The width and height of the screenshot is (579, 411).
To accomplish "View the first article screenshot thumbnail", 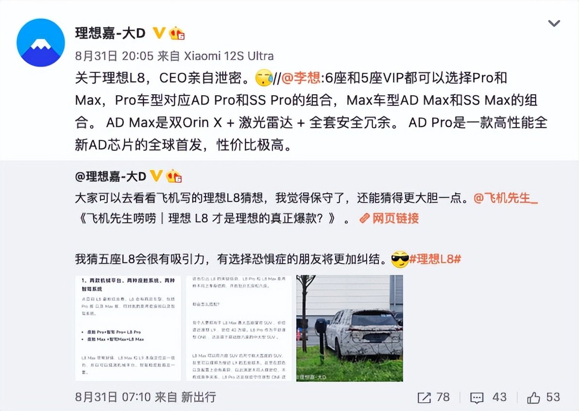I will (128, 328).
